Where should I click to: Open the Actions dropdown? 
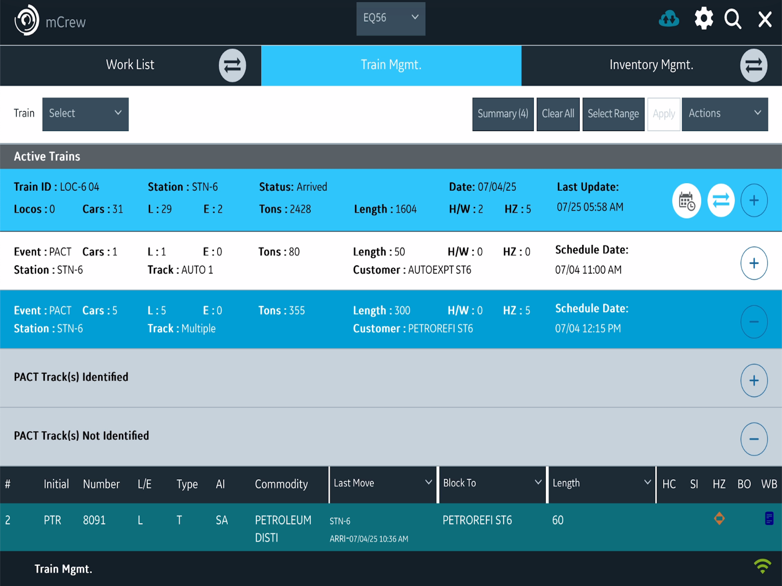[725, 114]
